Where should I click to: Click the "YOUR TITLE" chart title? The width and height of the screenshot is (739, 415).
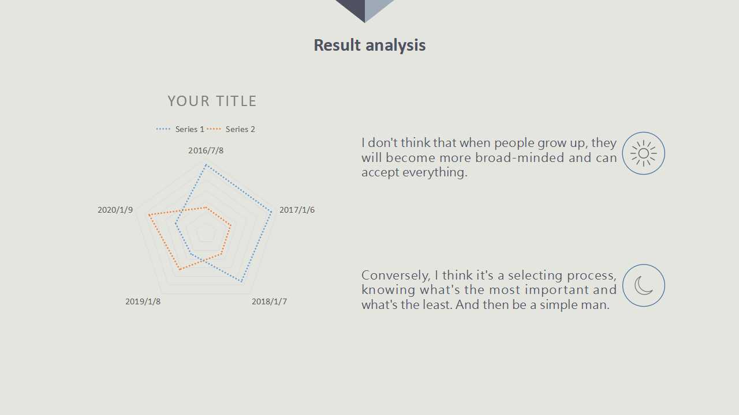[x=212, y=101]
